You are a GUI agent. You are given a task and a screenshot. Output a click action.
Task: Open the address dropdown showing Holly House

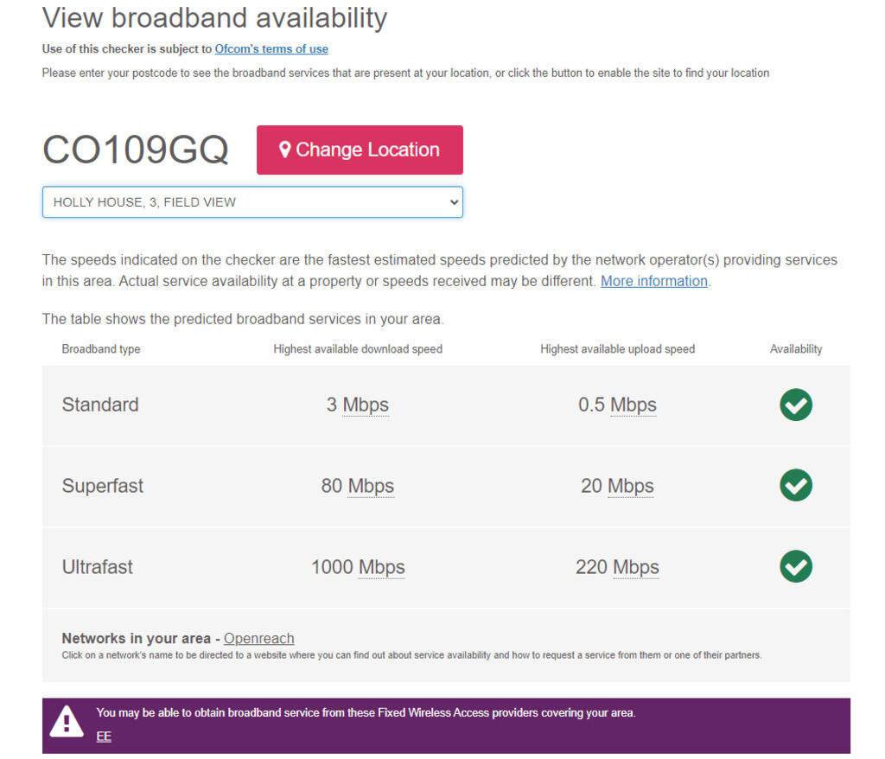point(252,202)
